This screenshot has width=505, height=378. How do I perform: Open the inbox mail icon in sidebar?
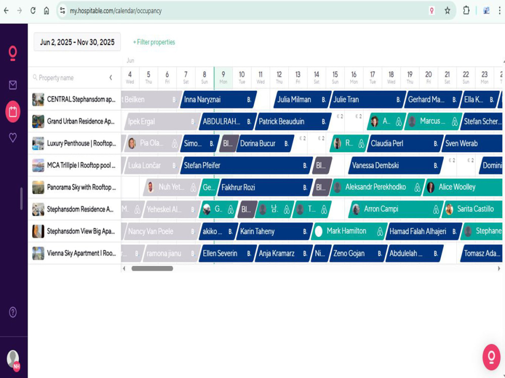coord(13,85)
